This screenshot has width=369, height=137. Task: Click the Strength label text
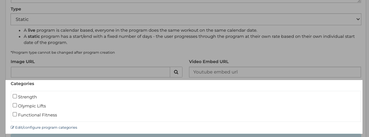pos(27,97)
